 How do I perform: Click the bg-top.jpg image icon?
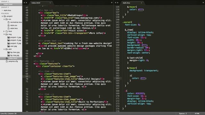9,55
